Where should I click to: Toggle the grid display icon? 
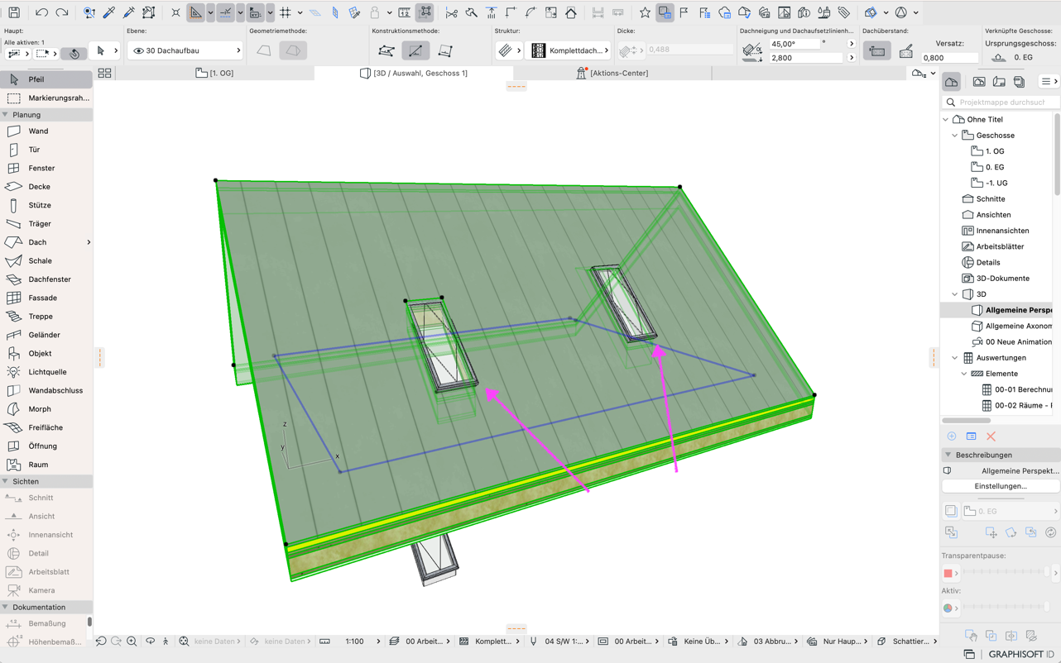click(286, 12)
